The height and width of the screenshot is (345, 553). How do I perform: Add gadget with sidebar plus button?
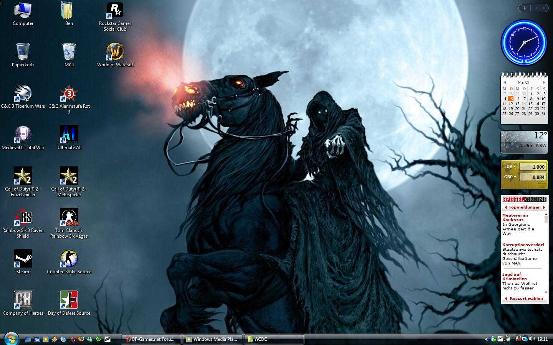point(524,8)
